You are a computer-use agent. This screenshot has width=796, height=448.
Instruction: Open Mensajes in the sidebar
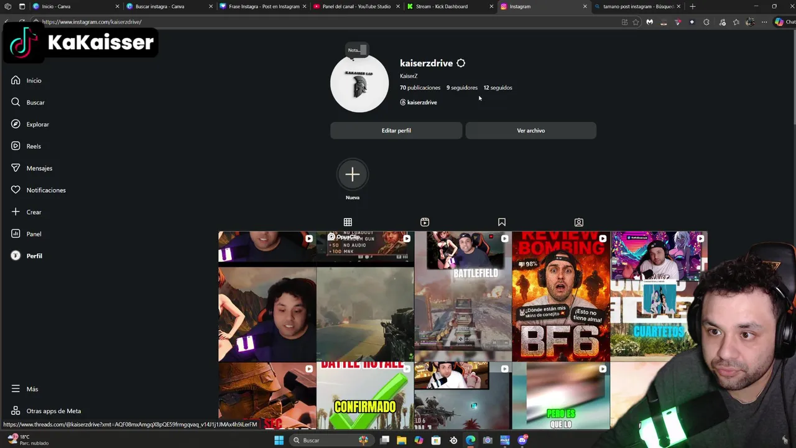pos(31,168)
